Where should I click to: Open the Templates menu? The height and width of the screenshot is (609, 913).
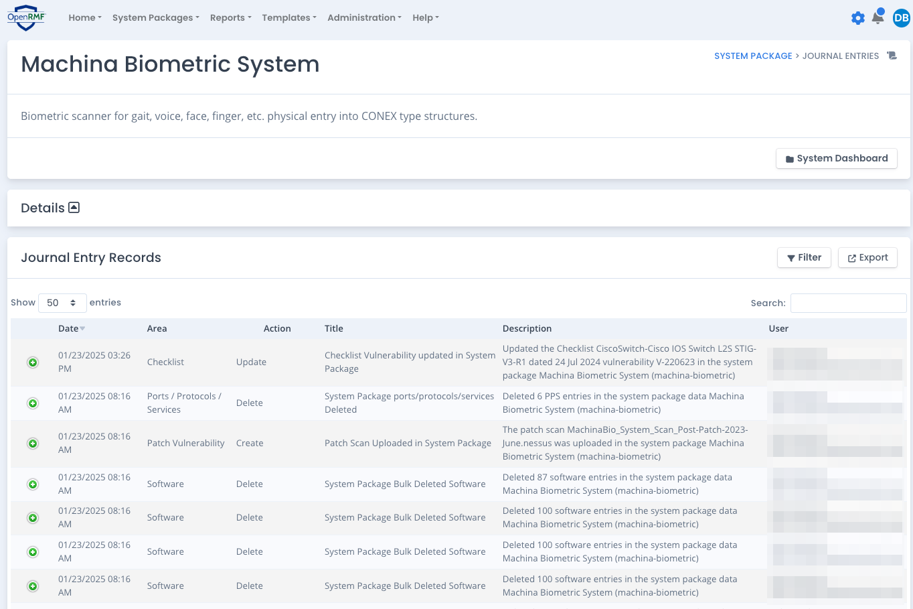[x=289, y=17]
